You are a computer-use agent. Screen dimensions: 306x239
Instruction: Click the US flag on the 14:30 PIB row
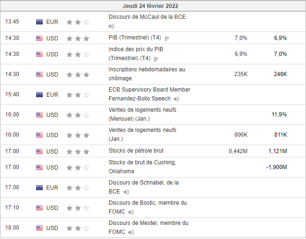[x=39, y=39]
